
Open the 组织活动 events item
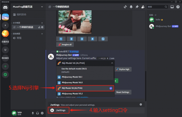point(28,14)
